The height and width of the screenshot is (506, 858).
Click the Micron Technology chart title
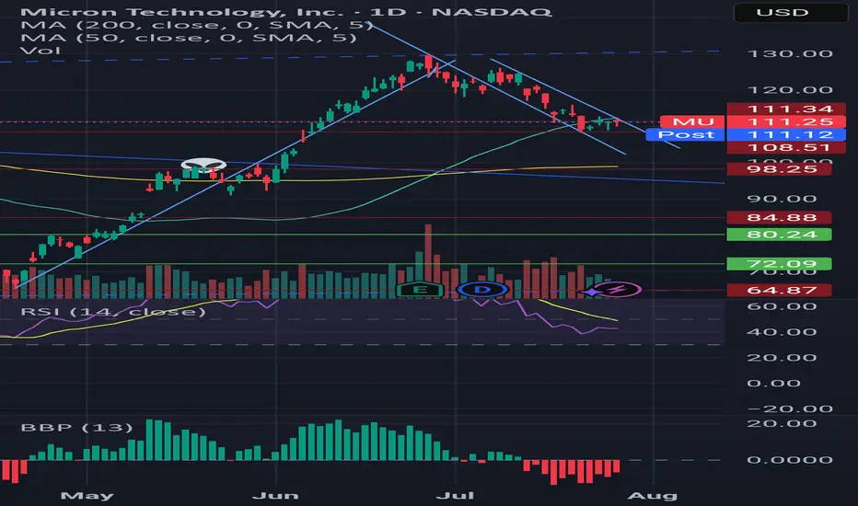tap(286, 11)
